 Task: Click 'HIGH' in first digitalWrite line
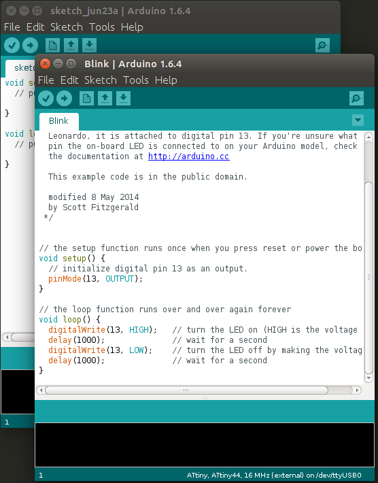(139, 330)
